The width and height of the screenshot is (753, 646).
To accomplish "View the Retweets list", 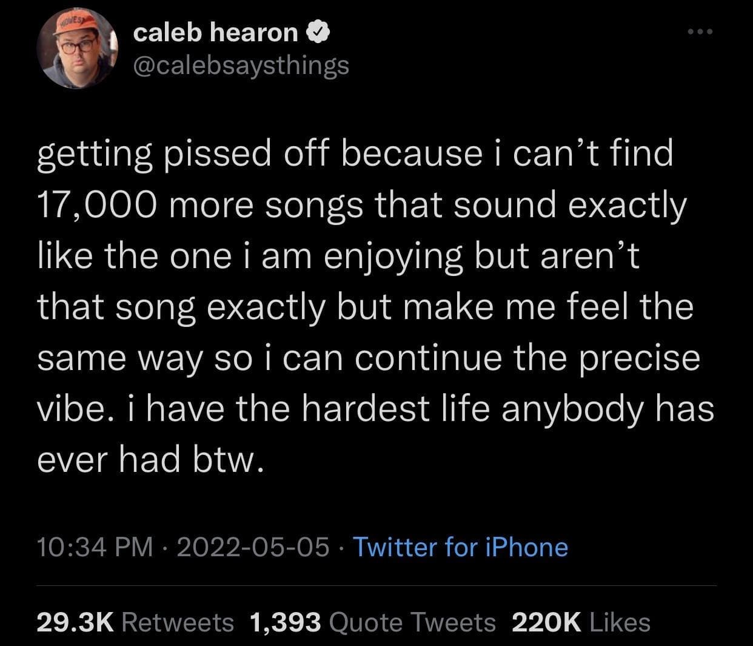I will (x=178, y=622).
